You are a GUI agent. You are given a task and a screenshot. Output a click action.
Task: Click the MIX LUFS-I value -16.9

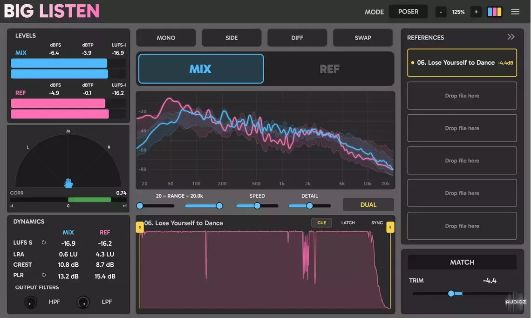(x=118, y=53)
